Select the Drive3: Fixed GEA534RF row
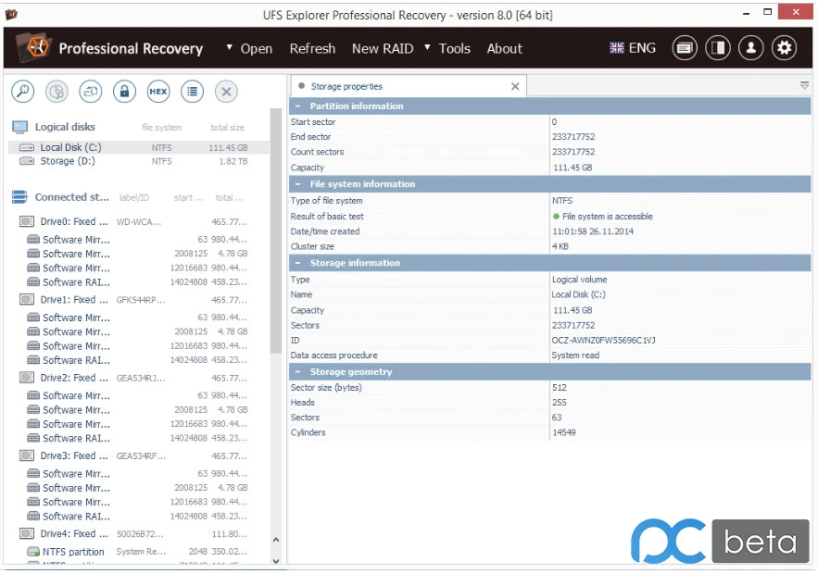Image resolution: width=818 pixels, height=574 pixels. (x=139, y=455)
